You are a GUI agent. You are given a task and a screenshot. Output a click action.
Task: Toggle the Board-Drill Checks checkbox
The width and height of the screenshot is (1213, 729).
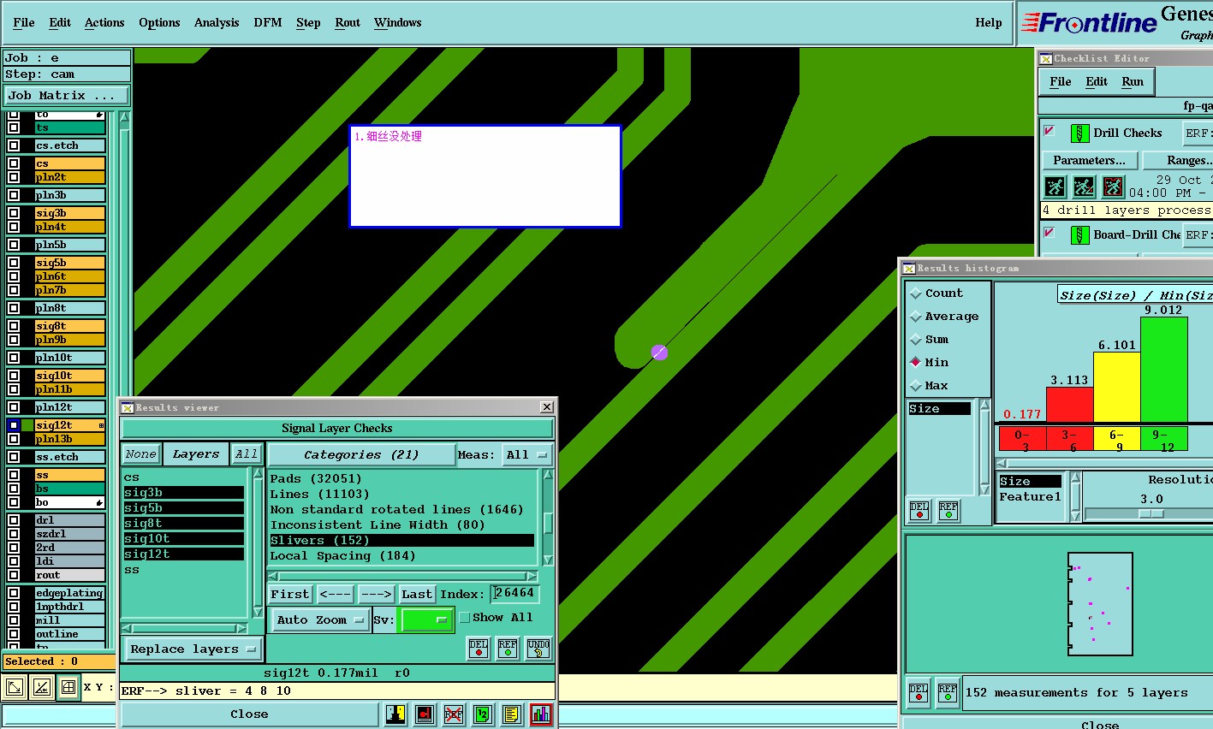tap(1049, 232)
